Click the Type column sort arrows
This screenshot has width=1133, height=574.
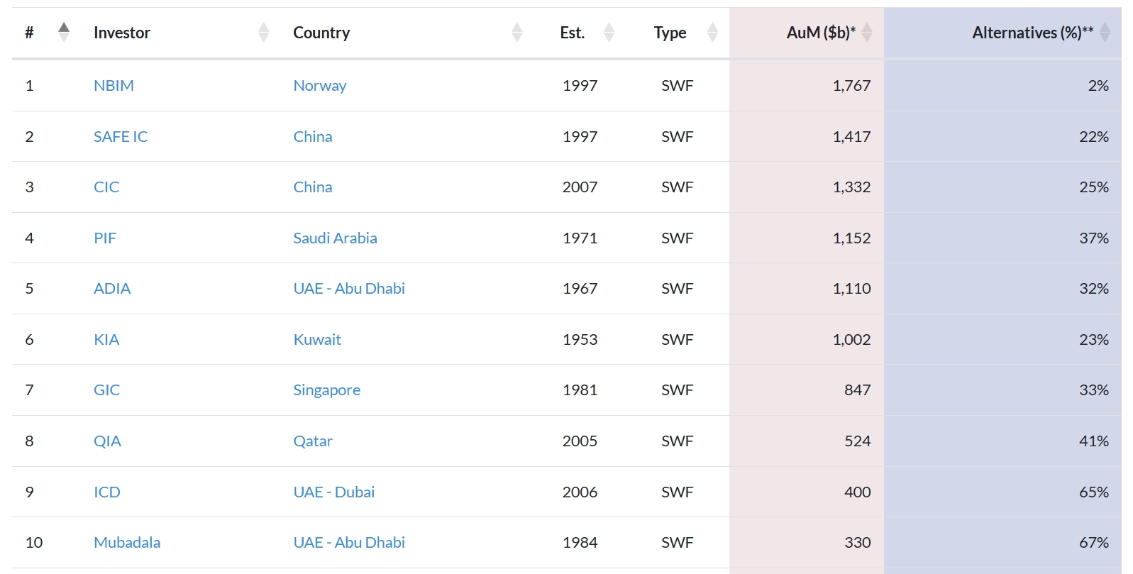tap(712, 33)
